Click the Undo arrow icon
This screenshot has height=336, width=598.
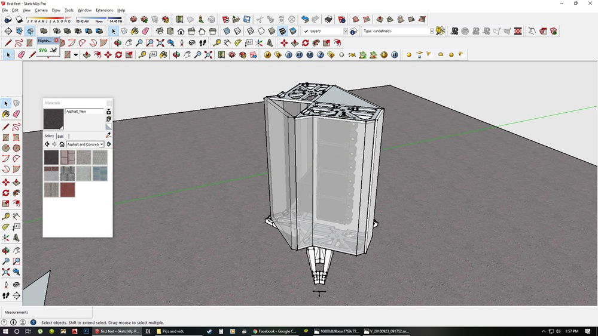[x=305, y=19]
